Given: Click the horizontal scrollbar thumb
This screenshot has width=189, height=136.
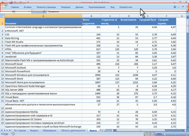Looking at the screenshot, I should point(141,130).
